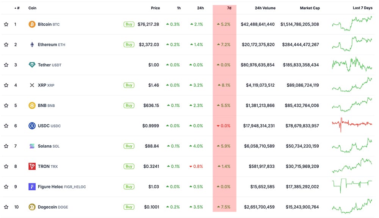Star Ethereum as a favorite
This screenshot has width=379, height=218.
6,44
